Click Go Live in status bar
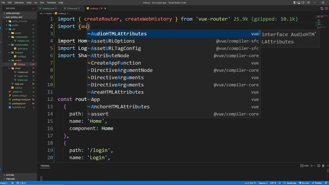Viewport: 329px width, 185px height. (x=304, y=183)
